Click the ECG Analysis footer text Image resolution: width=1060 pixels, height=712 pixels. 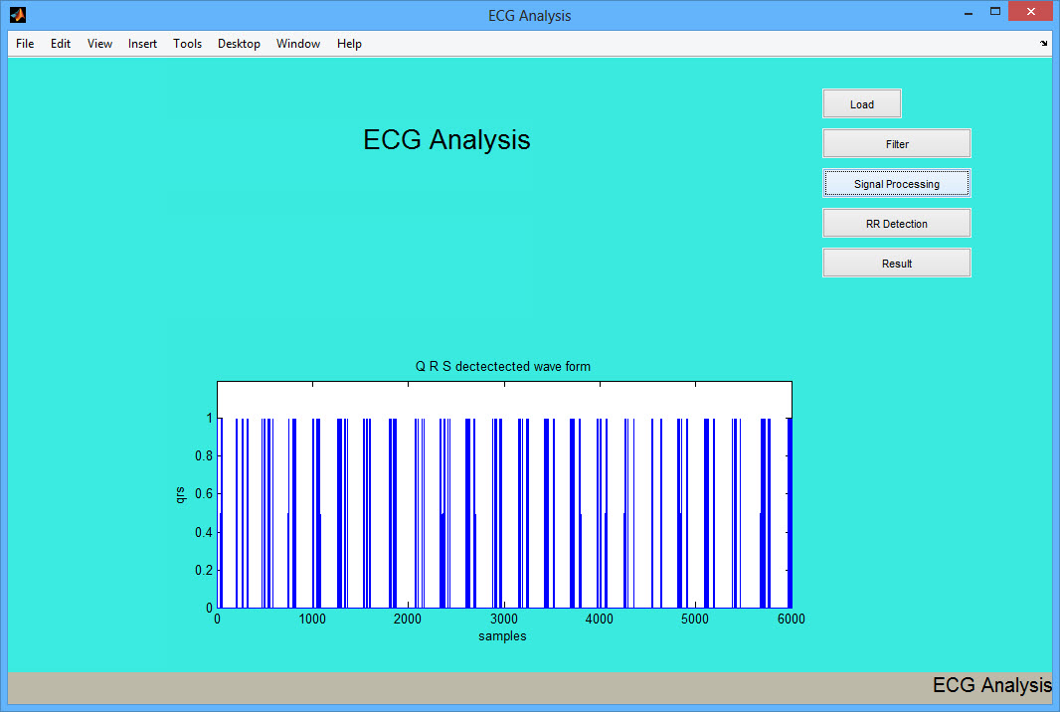tap(991, 685)
